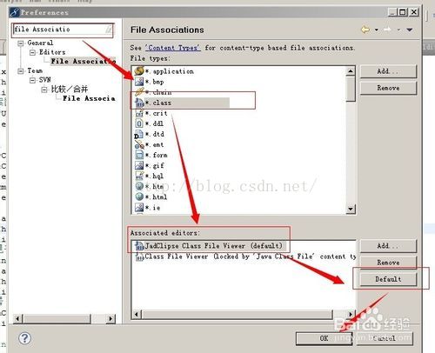Clear the filter text with eraser icon

point(109,29)
